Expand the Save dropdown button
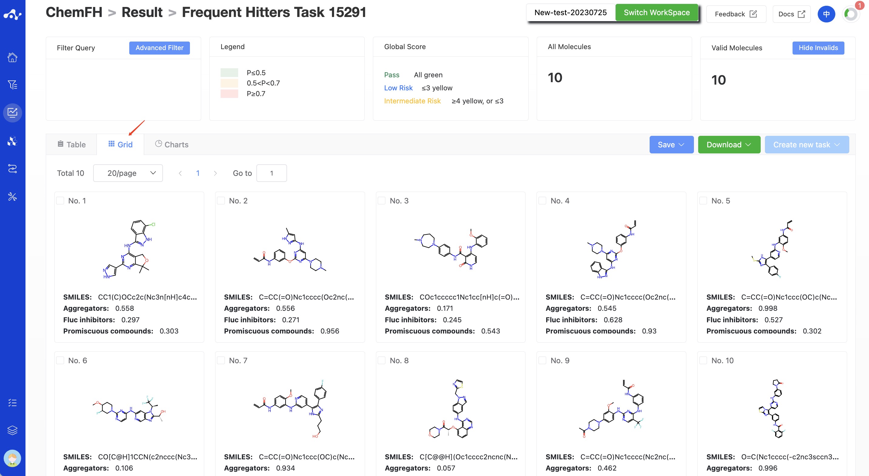The width and height of the screenshot is (869, 476). point(671,145)
